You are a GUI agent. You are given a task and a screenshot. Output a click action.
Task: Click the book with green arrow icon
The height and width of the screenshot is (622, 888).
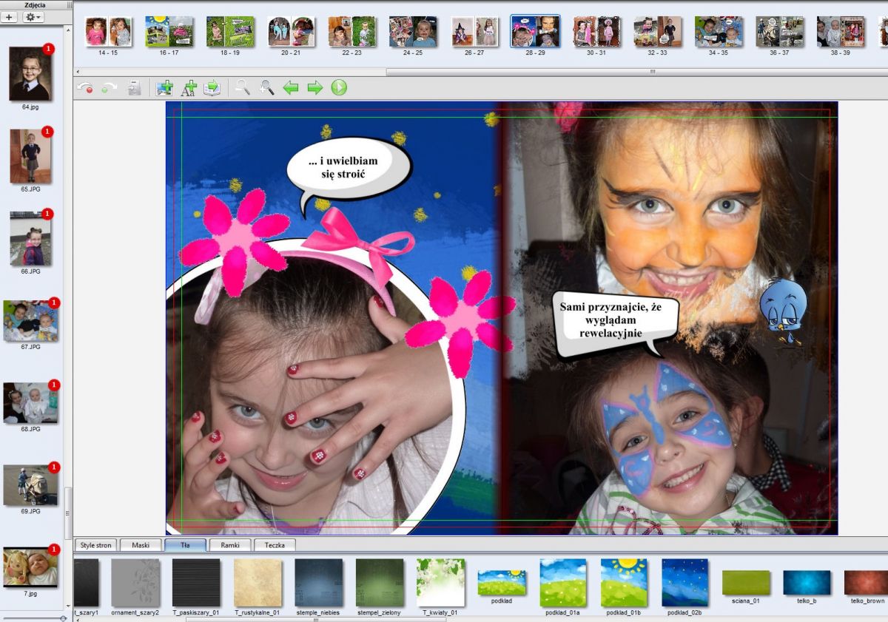[212, 88]
